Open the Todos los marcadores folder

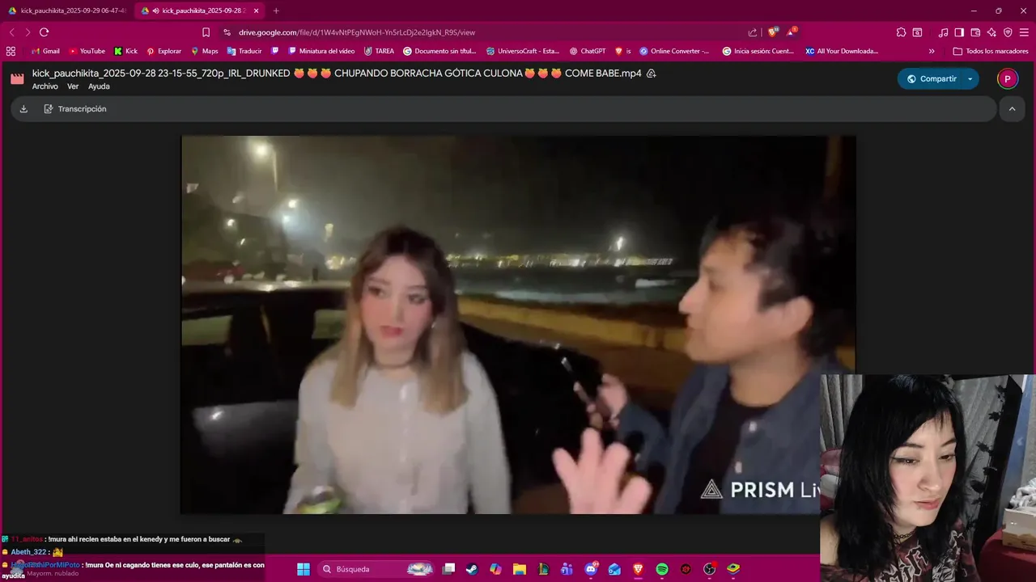[991, 51]
